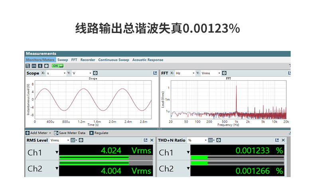This screenshot has width=315, height=189.
Task: Click the Save Meter Data button
Action: click(70, 133)
